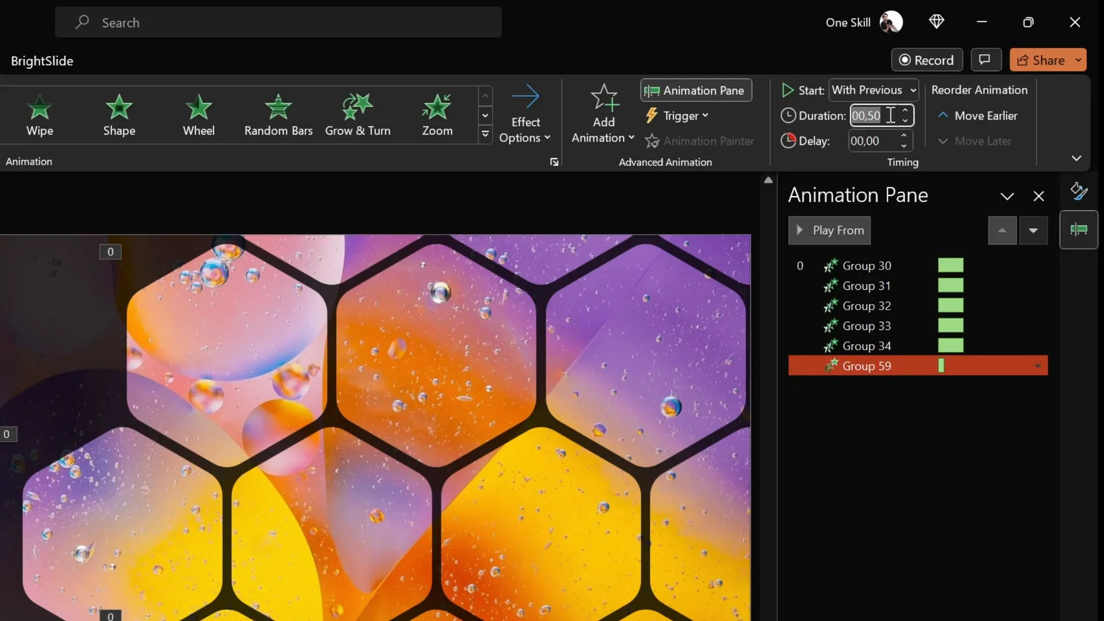The height and width of the screenshot is (621, 1104).
Task: Open the One Skill account profile
Action: click(x=864, y=22)
